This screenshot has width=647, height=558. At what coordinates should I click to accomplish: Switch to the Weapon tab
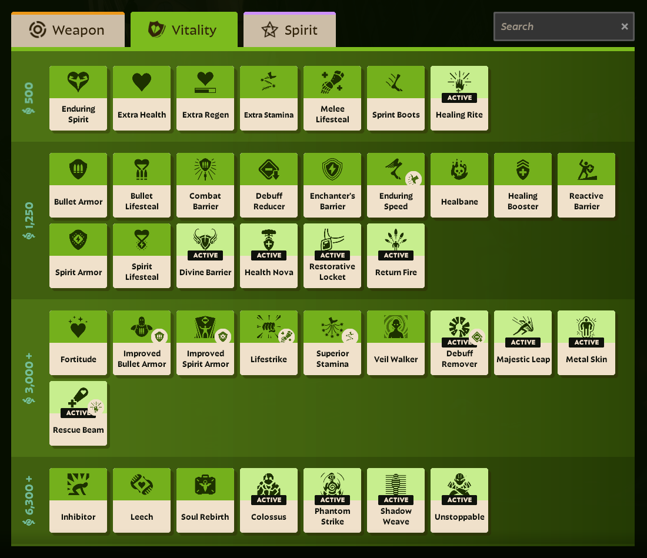68,29
